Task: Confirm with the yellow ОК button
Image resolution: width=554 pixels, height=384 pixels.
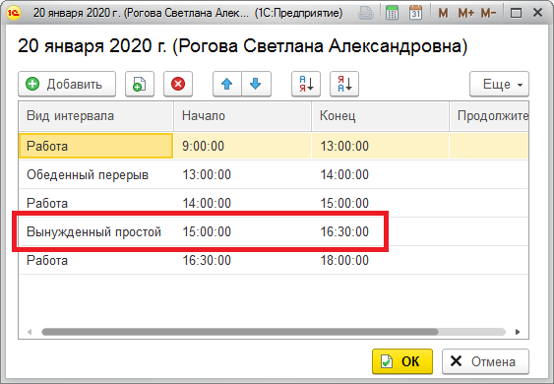Action: (x=402, y=361)
